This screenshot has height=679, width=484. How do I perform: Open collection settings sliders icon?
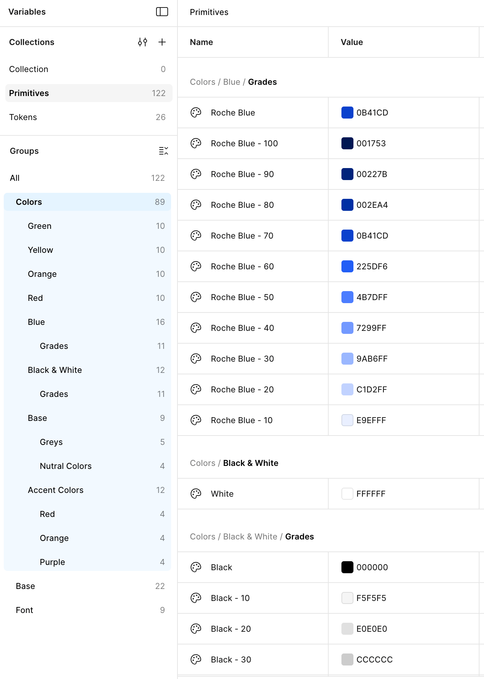(x=143, y=42)
